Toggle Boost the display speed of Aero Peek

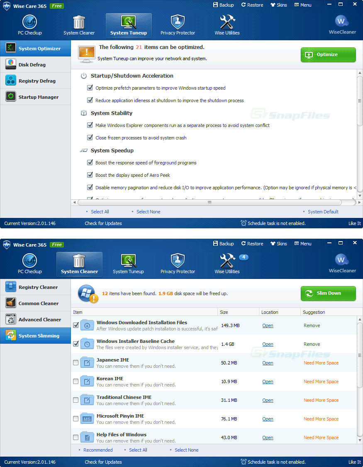(90, 175)
